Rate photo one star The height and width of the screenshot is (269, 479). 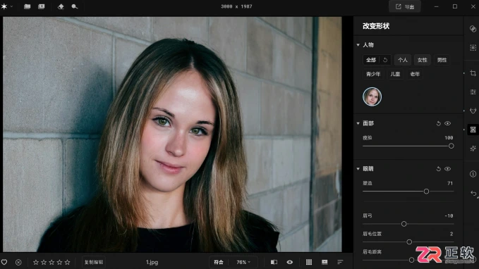[36, 262]
